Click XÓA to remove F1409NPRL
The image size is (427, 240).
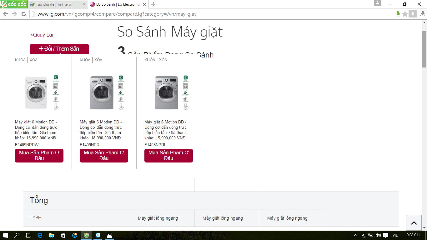click(x=98, y=60)
